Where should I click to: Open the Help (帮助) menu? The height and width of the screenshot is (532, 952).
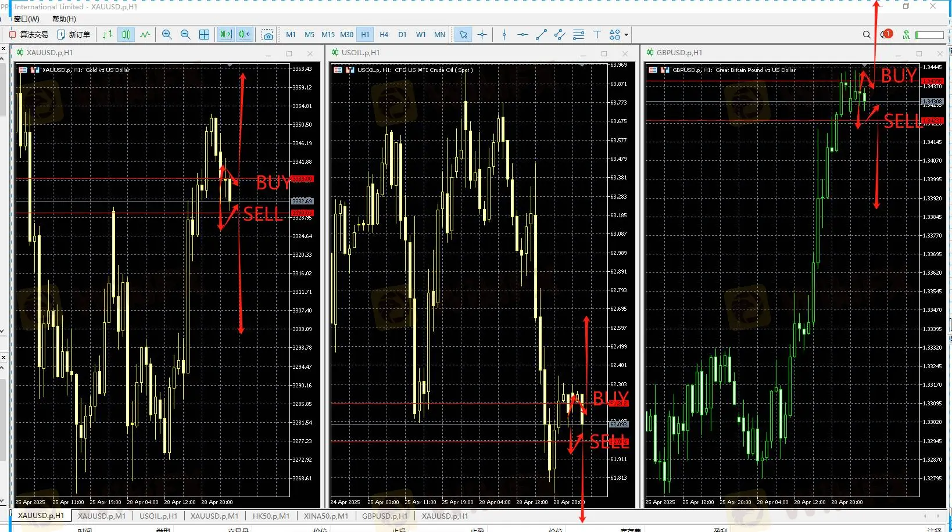point(64,19)
